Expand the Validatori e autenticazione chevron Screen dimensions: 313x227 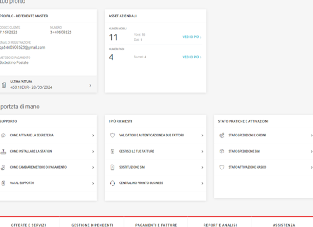point(202,136)
